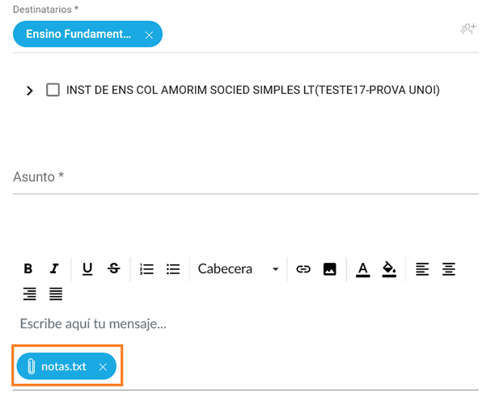The image size is (487, 405).
Task: Align text to the right
Action: click(29, 293)
